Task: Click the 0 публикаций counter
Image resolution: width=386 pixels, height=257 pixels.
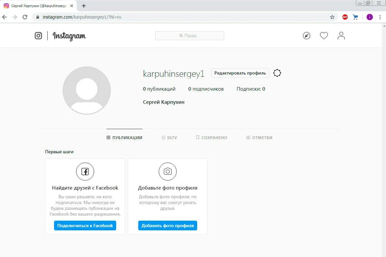Action: pos(159,89)
